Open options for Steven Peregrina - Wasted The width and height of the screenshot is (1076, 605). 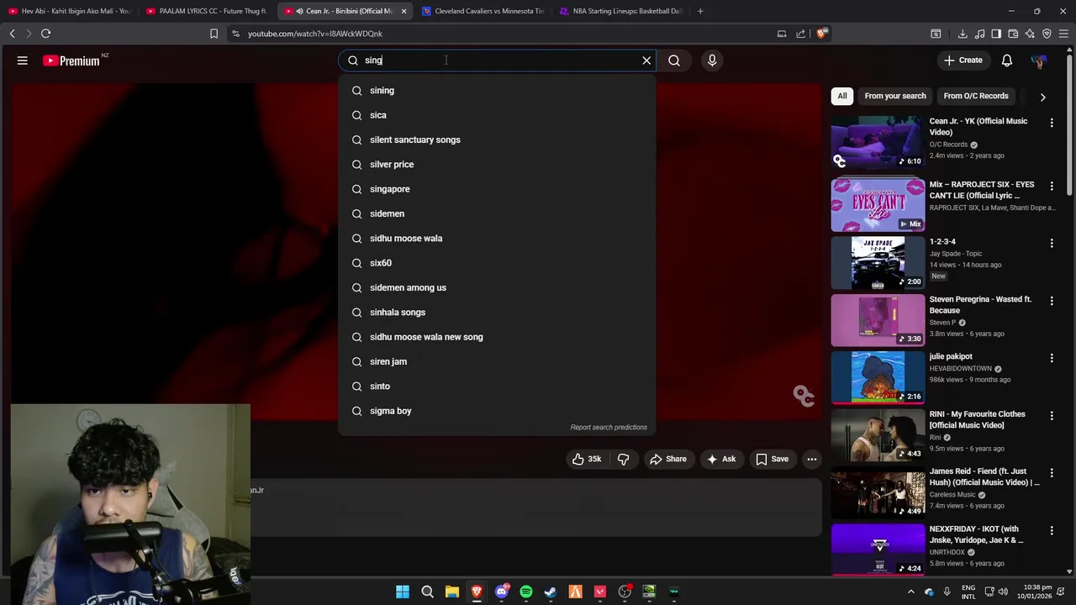1052,301
